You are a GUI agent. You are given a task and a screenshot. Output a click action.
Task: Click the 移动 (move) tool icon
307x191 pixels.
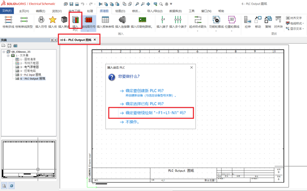tap(258, 20)
